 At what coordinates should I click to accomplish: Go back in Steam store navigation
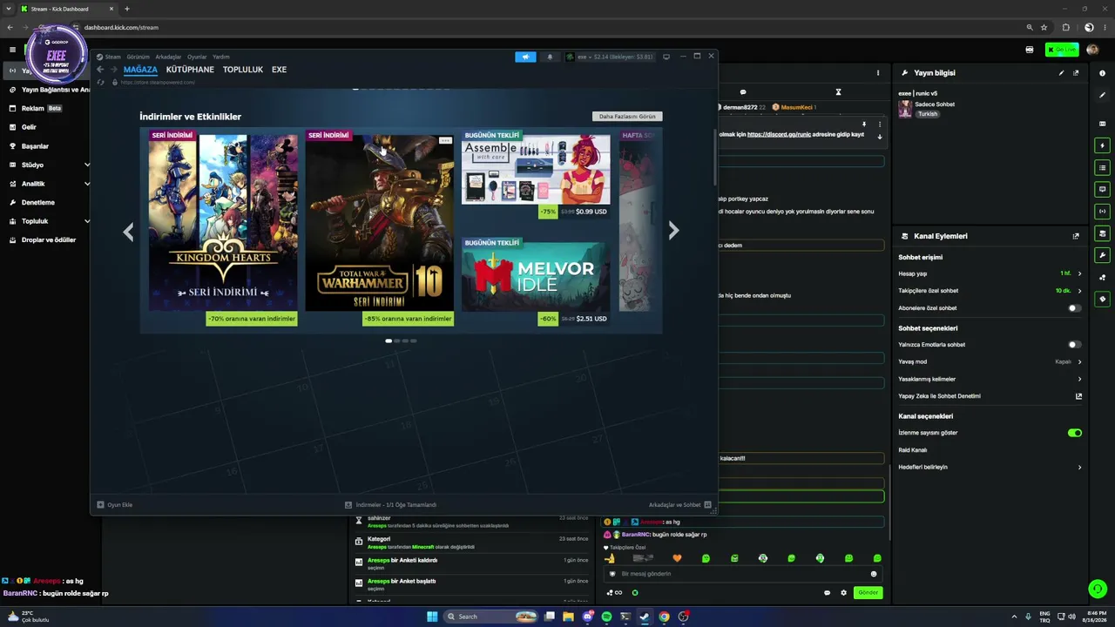(100, 70)
